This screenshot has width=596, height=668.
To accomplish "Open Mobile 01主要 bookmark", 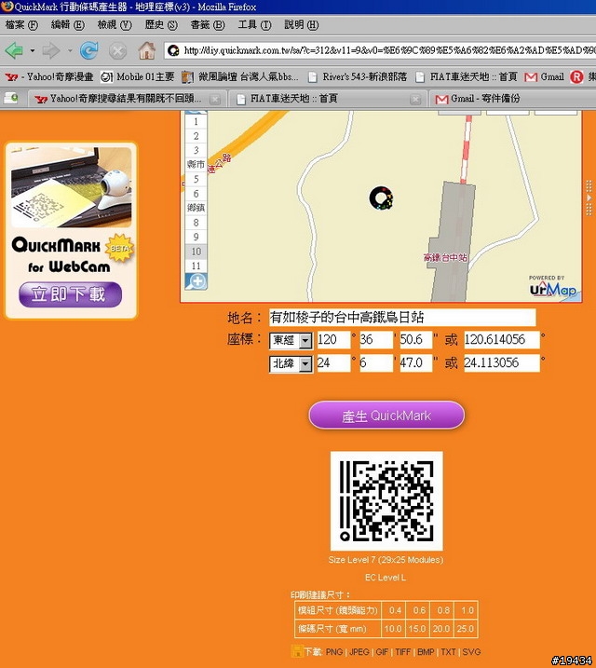I will (138, 76).
